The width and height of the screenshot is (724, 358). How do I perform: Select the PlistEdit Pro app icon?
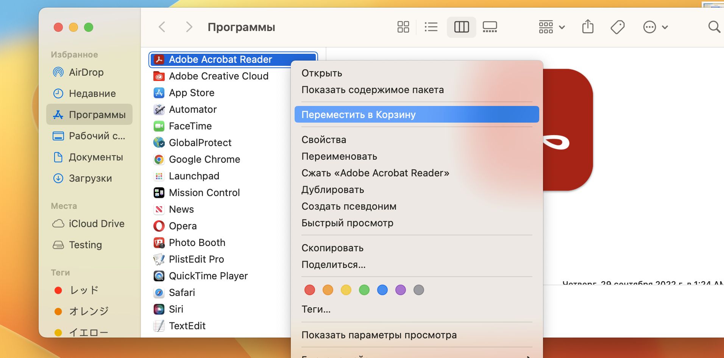pos(159,259)
